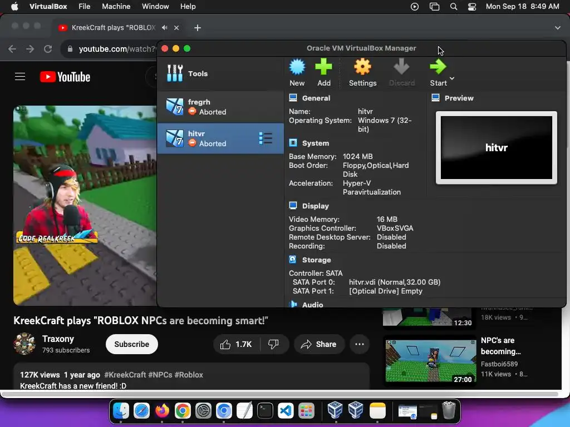
Task: Open the hitvr machine tools menu icon
Action: pyautogui.click(x=266, y=138)
